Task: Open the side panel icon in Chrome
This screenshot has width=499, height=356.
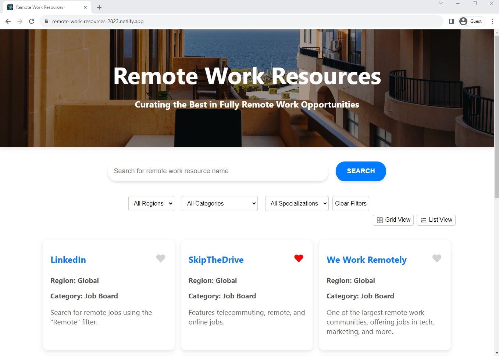Action: point(452,21)
